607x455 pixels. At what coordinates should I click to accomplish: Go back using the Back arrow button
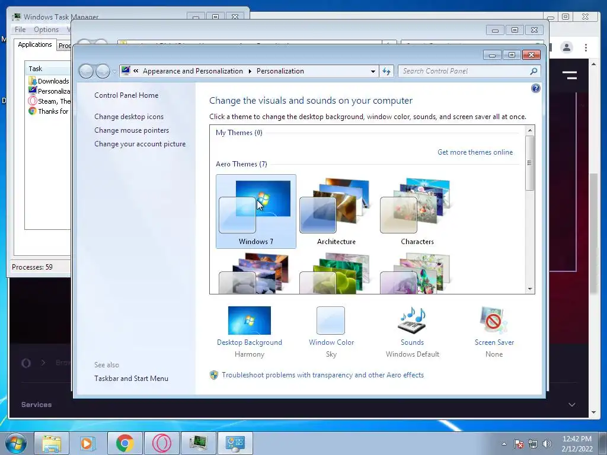(86, 71)
